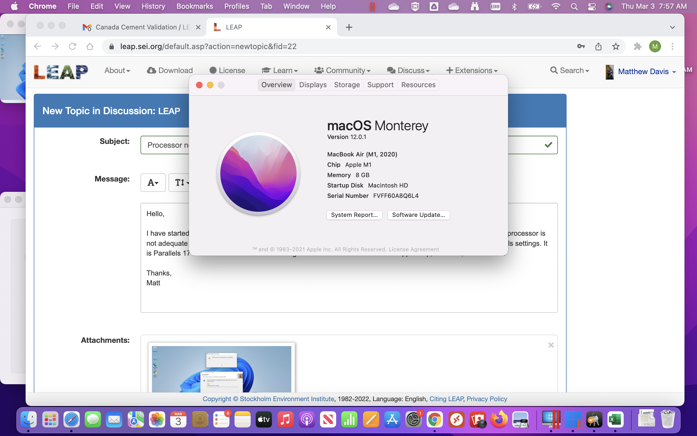Open the History menu in menu bar
This screenshot has height=436, width=697.
tap(153, 6)
